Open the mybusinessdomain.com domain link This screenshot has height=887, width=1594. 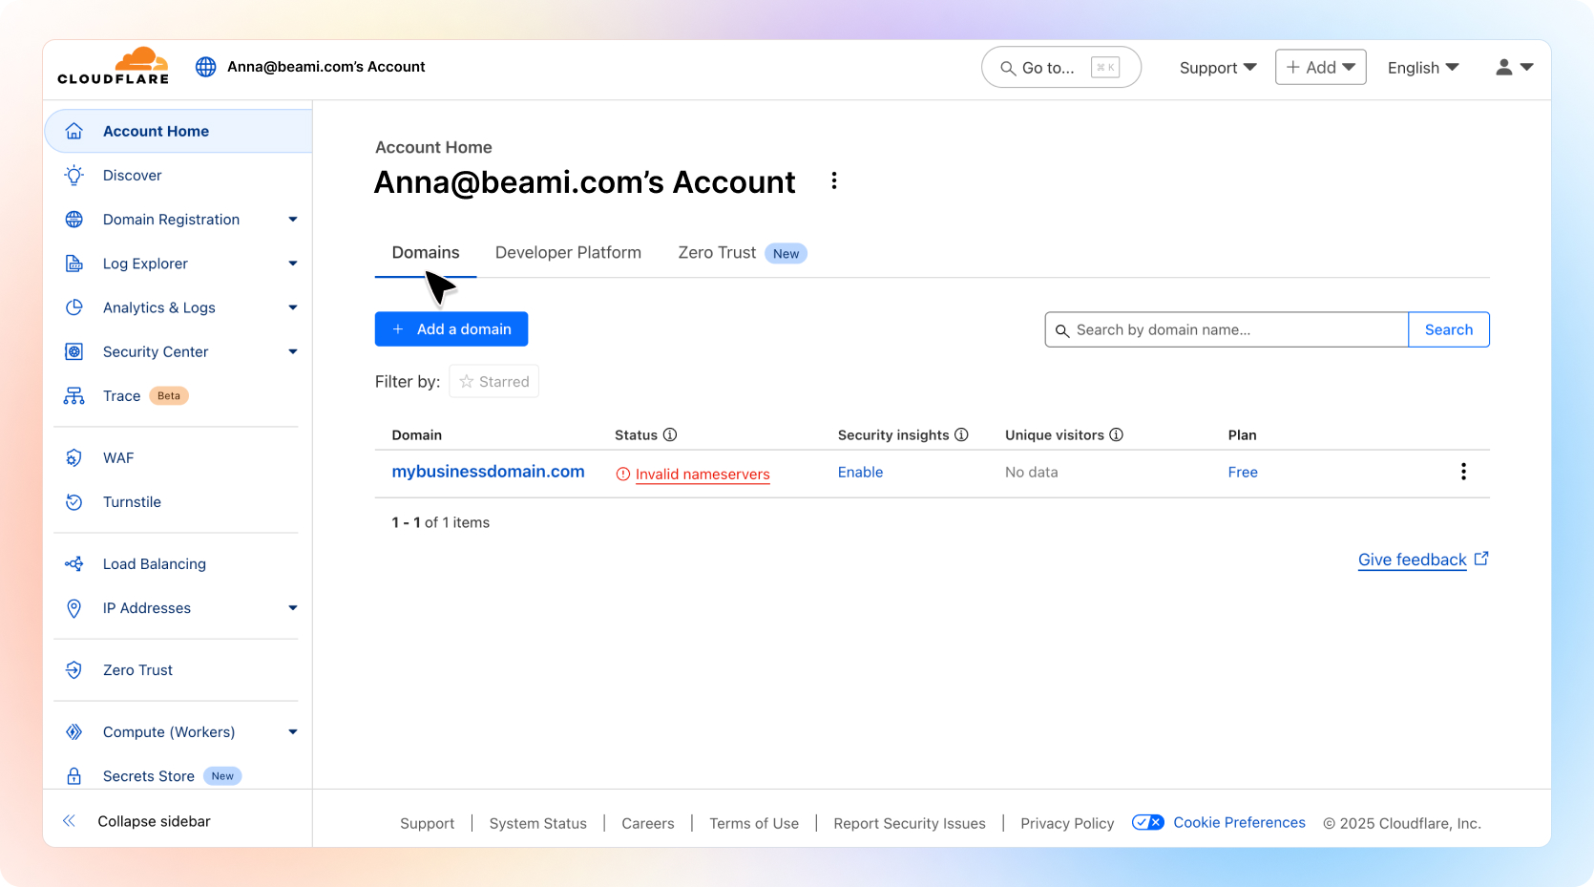[x=488, y=472]
